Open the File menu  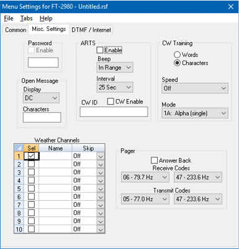click(x=9, y=19)
